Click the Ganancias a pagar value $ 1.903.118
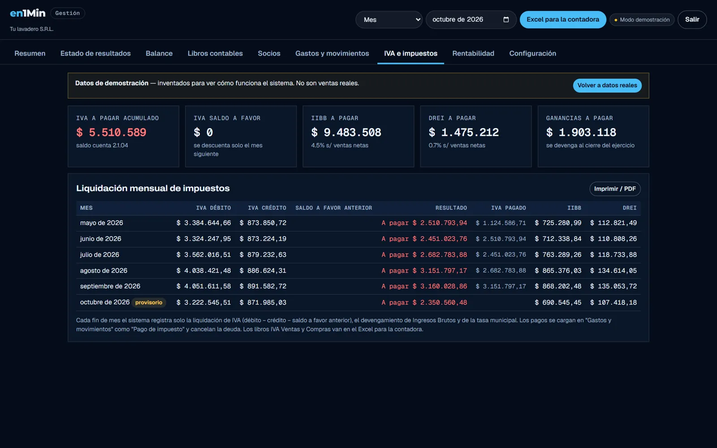Image resolution: width=717 pixels, height=448 pixels. [x=581, y=133]
